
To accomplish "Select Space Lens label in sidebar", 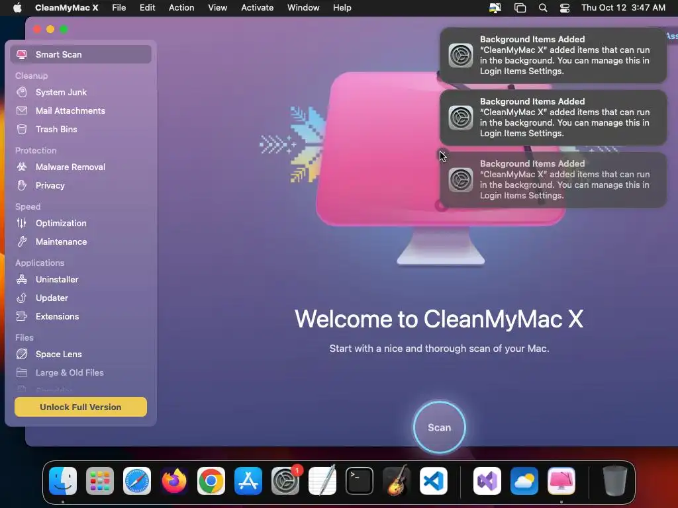I will [58, 354].
